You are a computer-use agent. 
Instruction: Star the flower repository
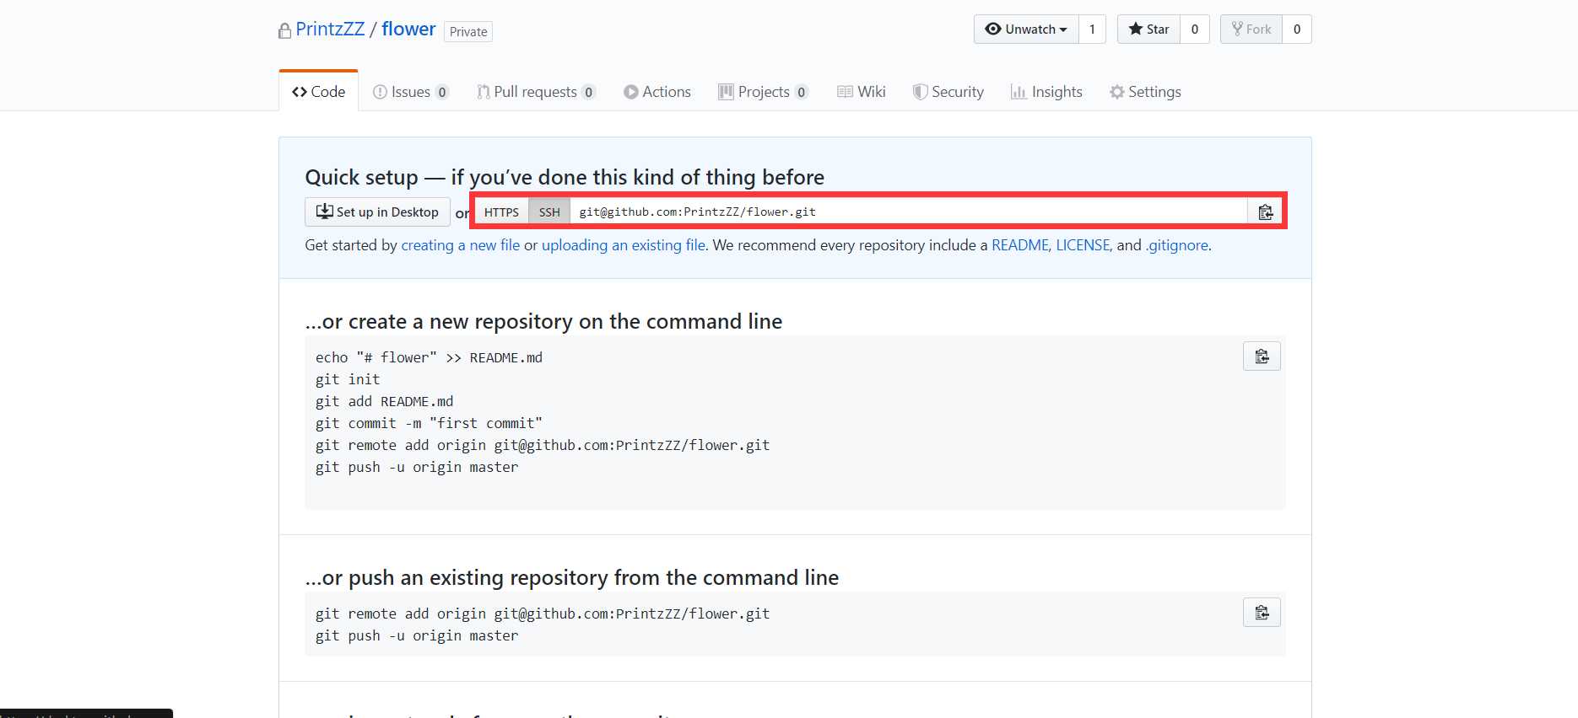tap(1148, 29)
